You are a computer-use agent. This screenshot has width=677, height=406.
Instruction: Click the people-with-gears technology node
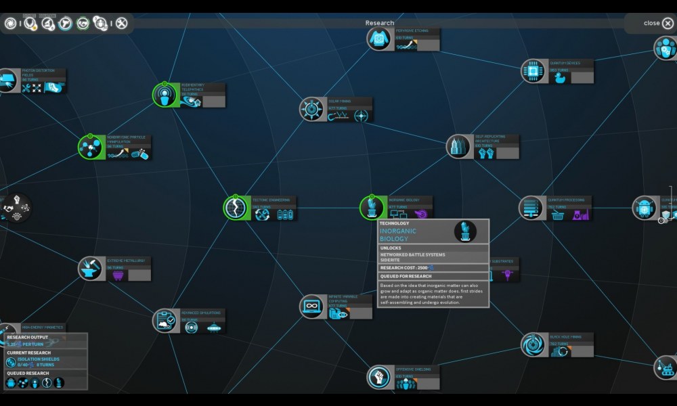click(x=665, y=47)
